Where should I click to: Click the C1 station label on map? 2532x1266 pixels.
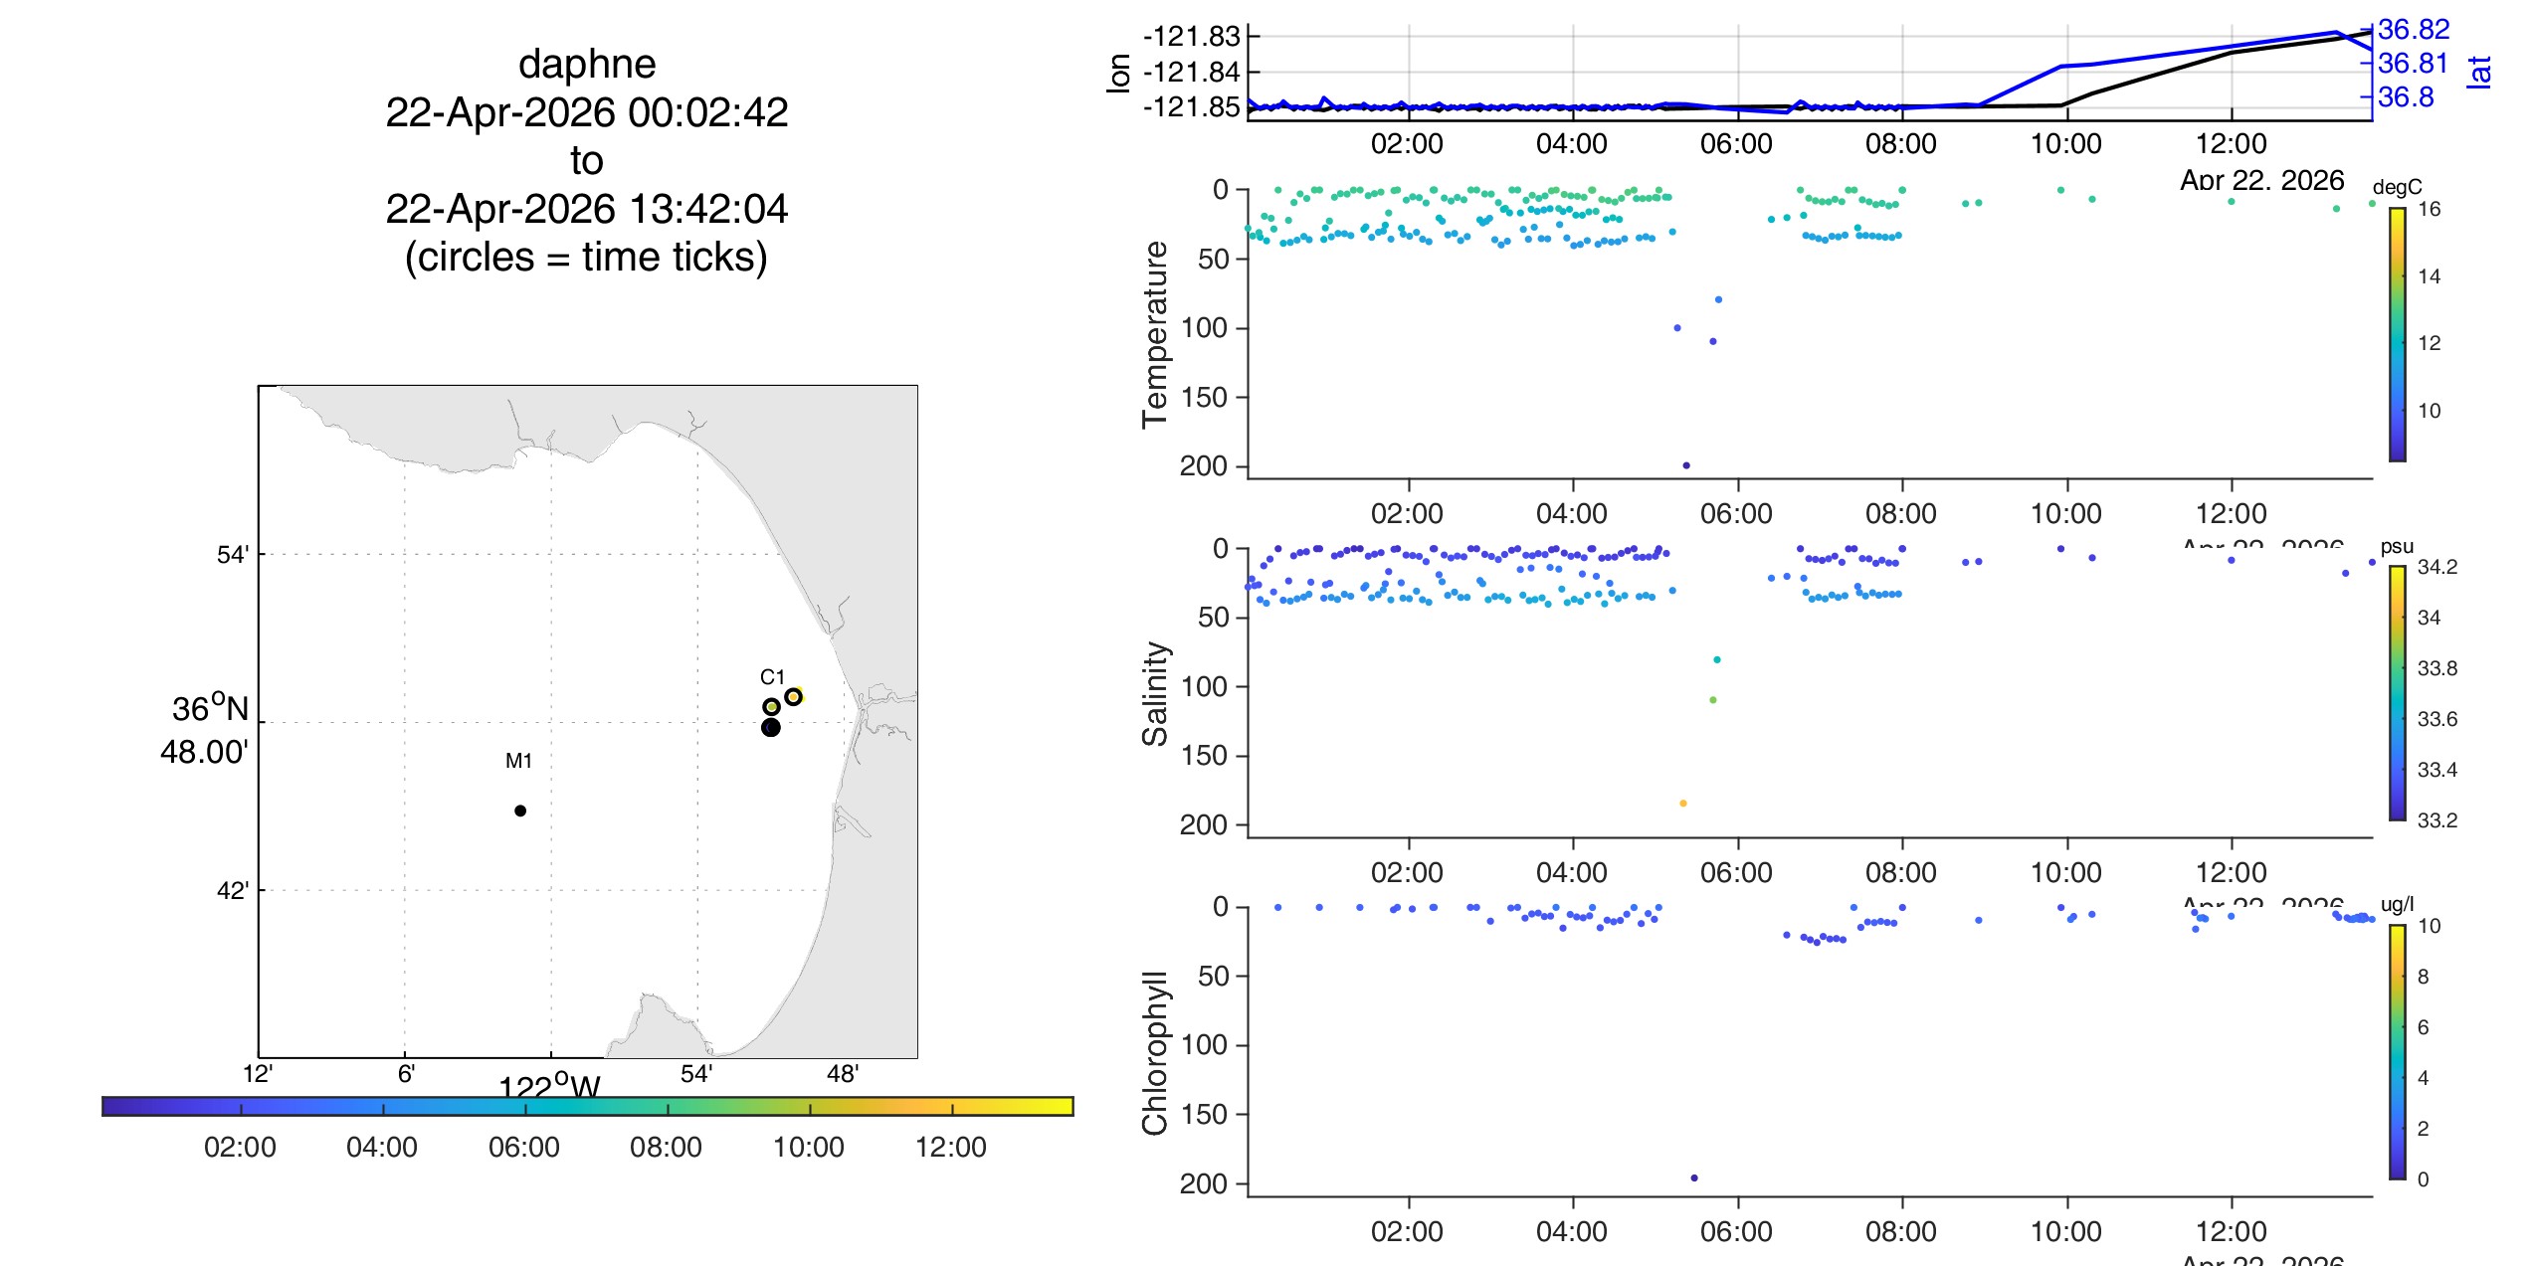[x=772, y=677]
